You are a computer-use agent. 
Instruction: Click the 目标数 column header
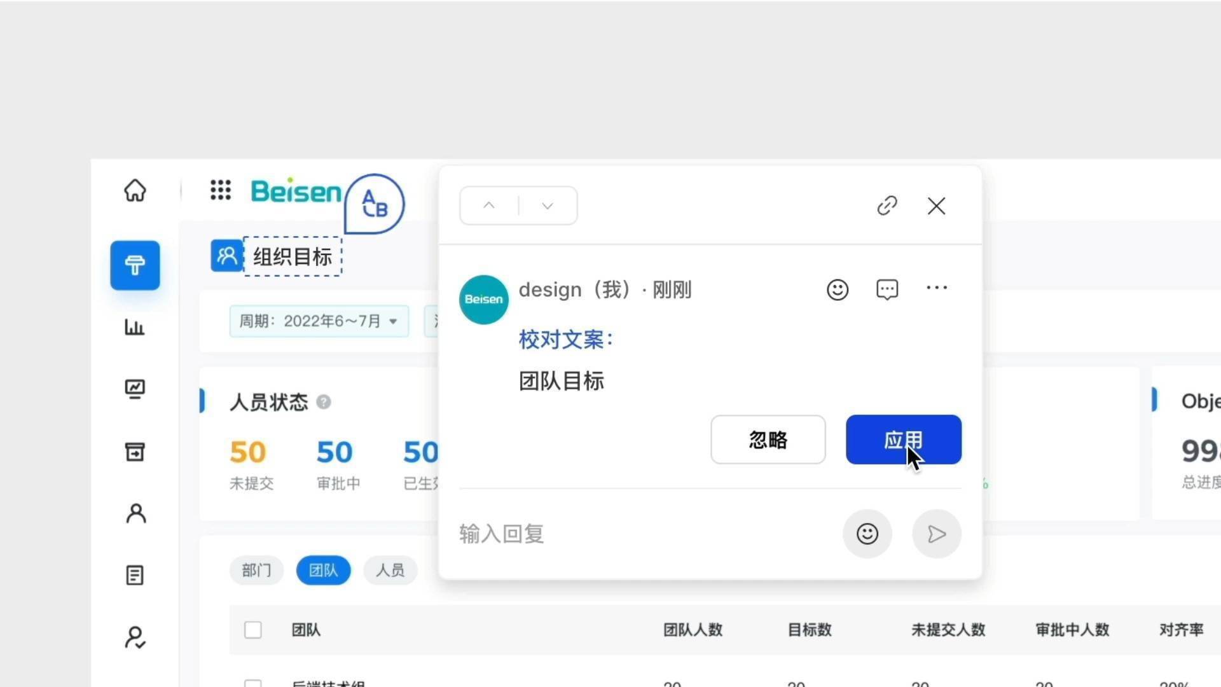pos(810,630)
